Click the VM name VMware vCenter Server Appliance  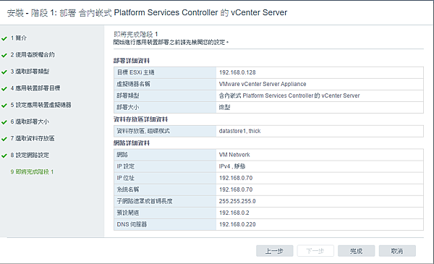point(263,84)
